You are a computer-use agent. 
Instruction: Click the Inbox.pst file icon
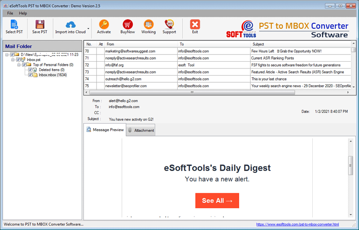point(23,60)
